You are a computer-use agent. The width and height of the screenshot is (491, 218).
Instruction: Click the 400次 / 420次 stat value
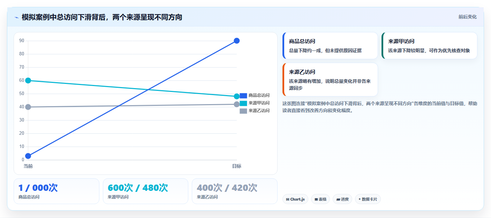(x=227, y=188)
